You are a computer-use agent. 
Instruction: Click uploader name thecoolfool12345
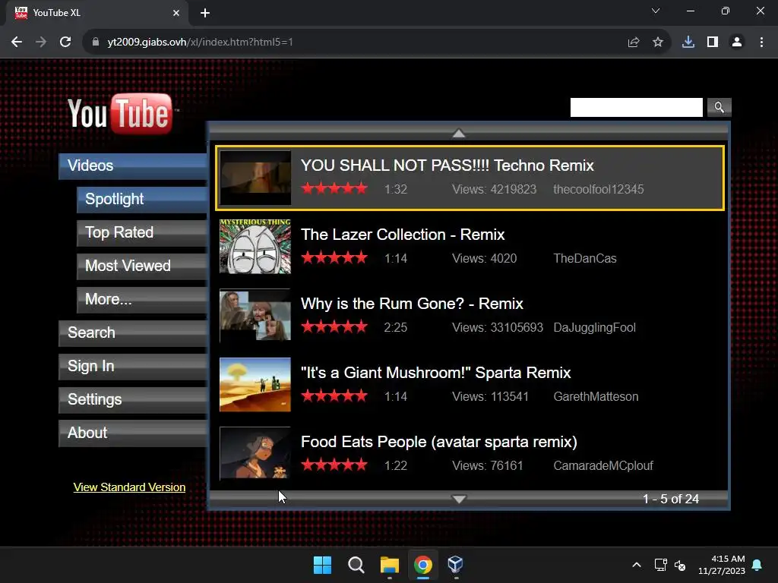click(x=599, y=189)
